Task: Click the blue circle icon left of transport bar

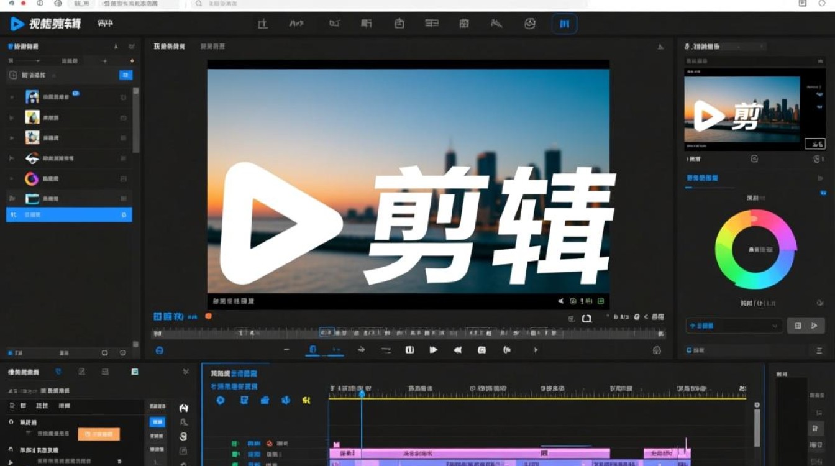Action: click(160, 350)
